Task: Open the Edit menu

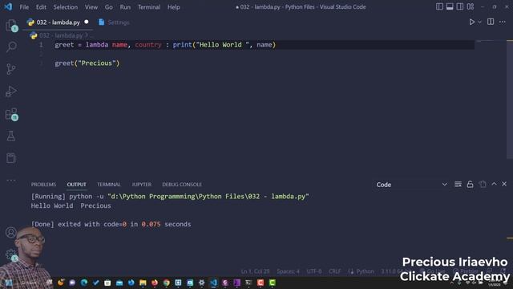Action: pos(41,7)
